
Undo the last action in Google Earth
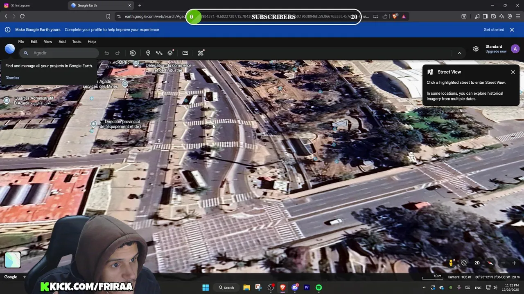[106, 53]
